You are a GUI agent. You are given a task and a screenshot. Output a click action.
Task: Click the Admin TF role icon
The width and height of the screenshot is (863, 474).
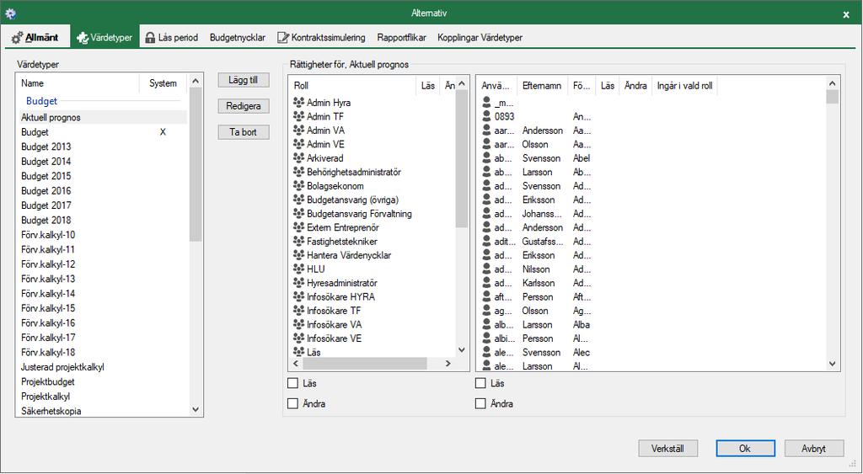coord(299,116)
